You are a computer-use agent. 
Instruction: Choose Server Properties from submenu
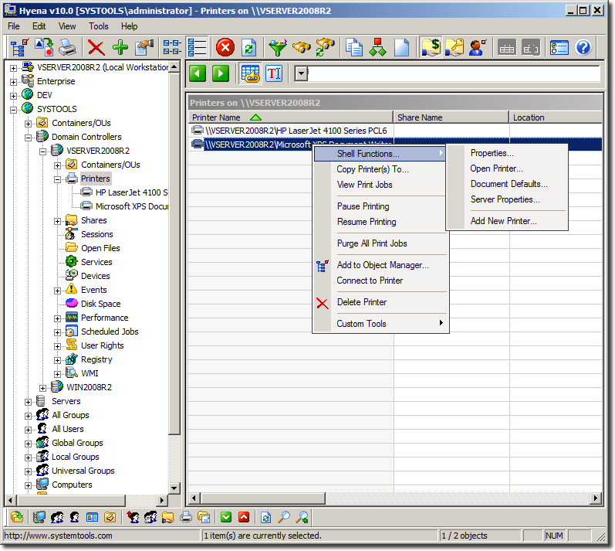coord(505,199)
